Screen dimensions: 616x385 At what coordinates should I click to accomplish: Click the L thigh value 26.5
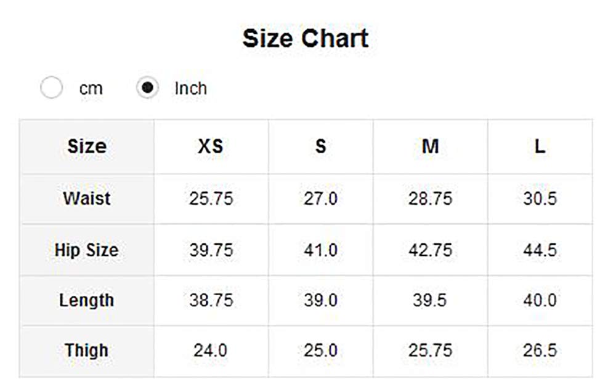click(x=540, y=351)
